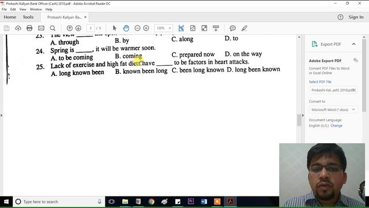Send file by email icon
The width and height of the screenshot is (369, 208).
click(x=41, y=28)
